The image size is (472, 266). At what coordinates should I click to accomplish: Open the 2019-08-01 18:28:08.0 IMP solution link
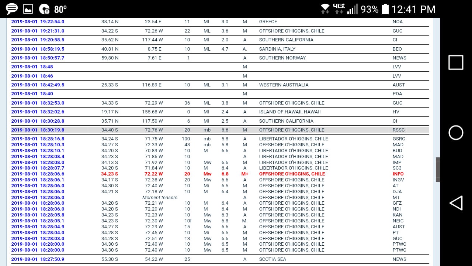click(38, 163)
